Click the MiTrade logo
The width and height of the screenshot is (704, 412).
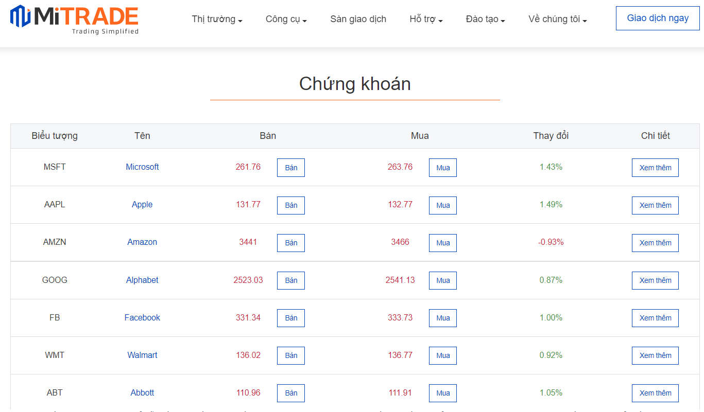coord(75,20)
